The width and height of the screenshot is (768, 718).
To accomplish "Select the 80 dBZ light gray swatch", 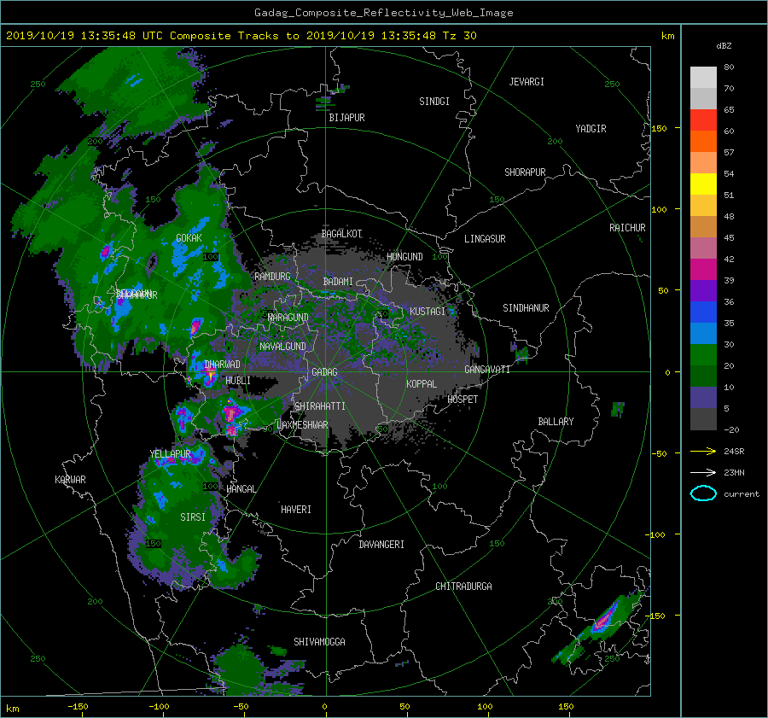I will 703,77.
